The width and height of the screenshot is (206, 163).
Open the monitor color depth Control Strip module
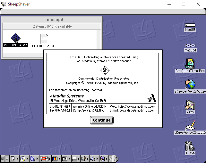[56, 159]
